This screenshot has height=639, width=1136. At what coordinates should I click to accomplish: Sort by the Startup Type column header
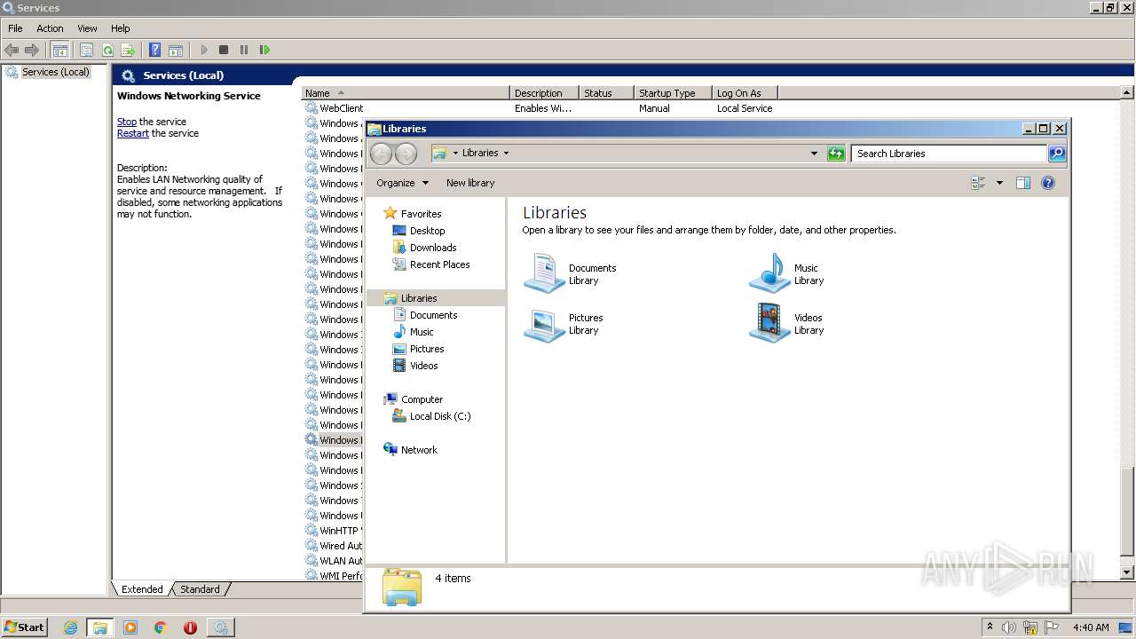click(673, 93)
